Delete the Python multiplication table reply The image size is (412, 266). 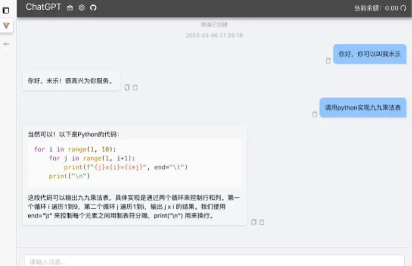pos(262,222)
